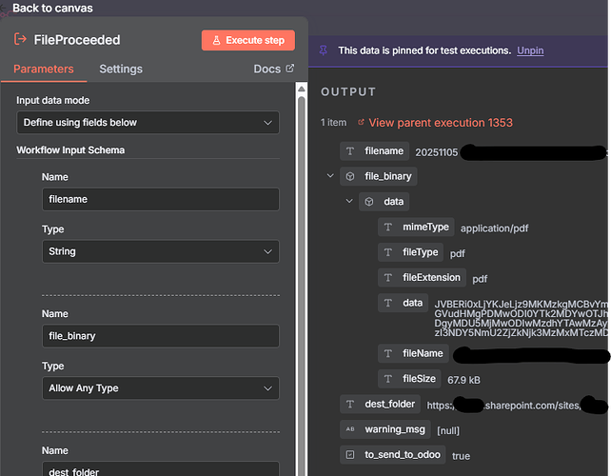Click the type icon beside fileSize
Viewport: 611px width, 476px height.
(x=387, y=379)
